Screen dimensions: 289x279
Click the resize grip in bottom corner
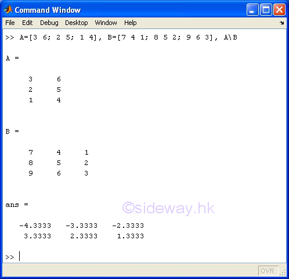283,273
